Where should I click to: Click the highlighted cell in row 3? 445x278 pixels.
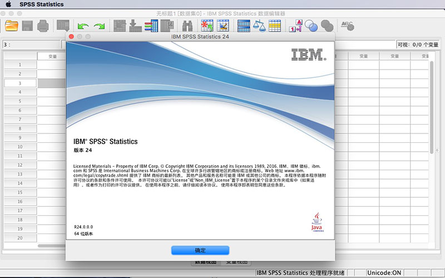tap(52, 83)
